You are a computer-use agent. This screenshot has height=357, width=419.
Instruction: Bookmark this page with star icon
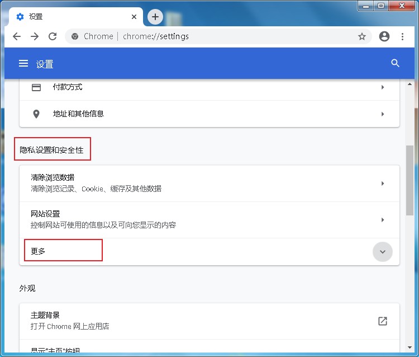tap(362, 36)
